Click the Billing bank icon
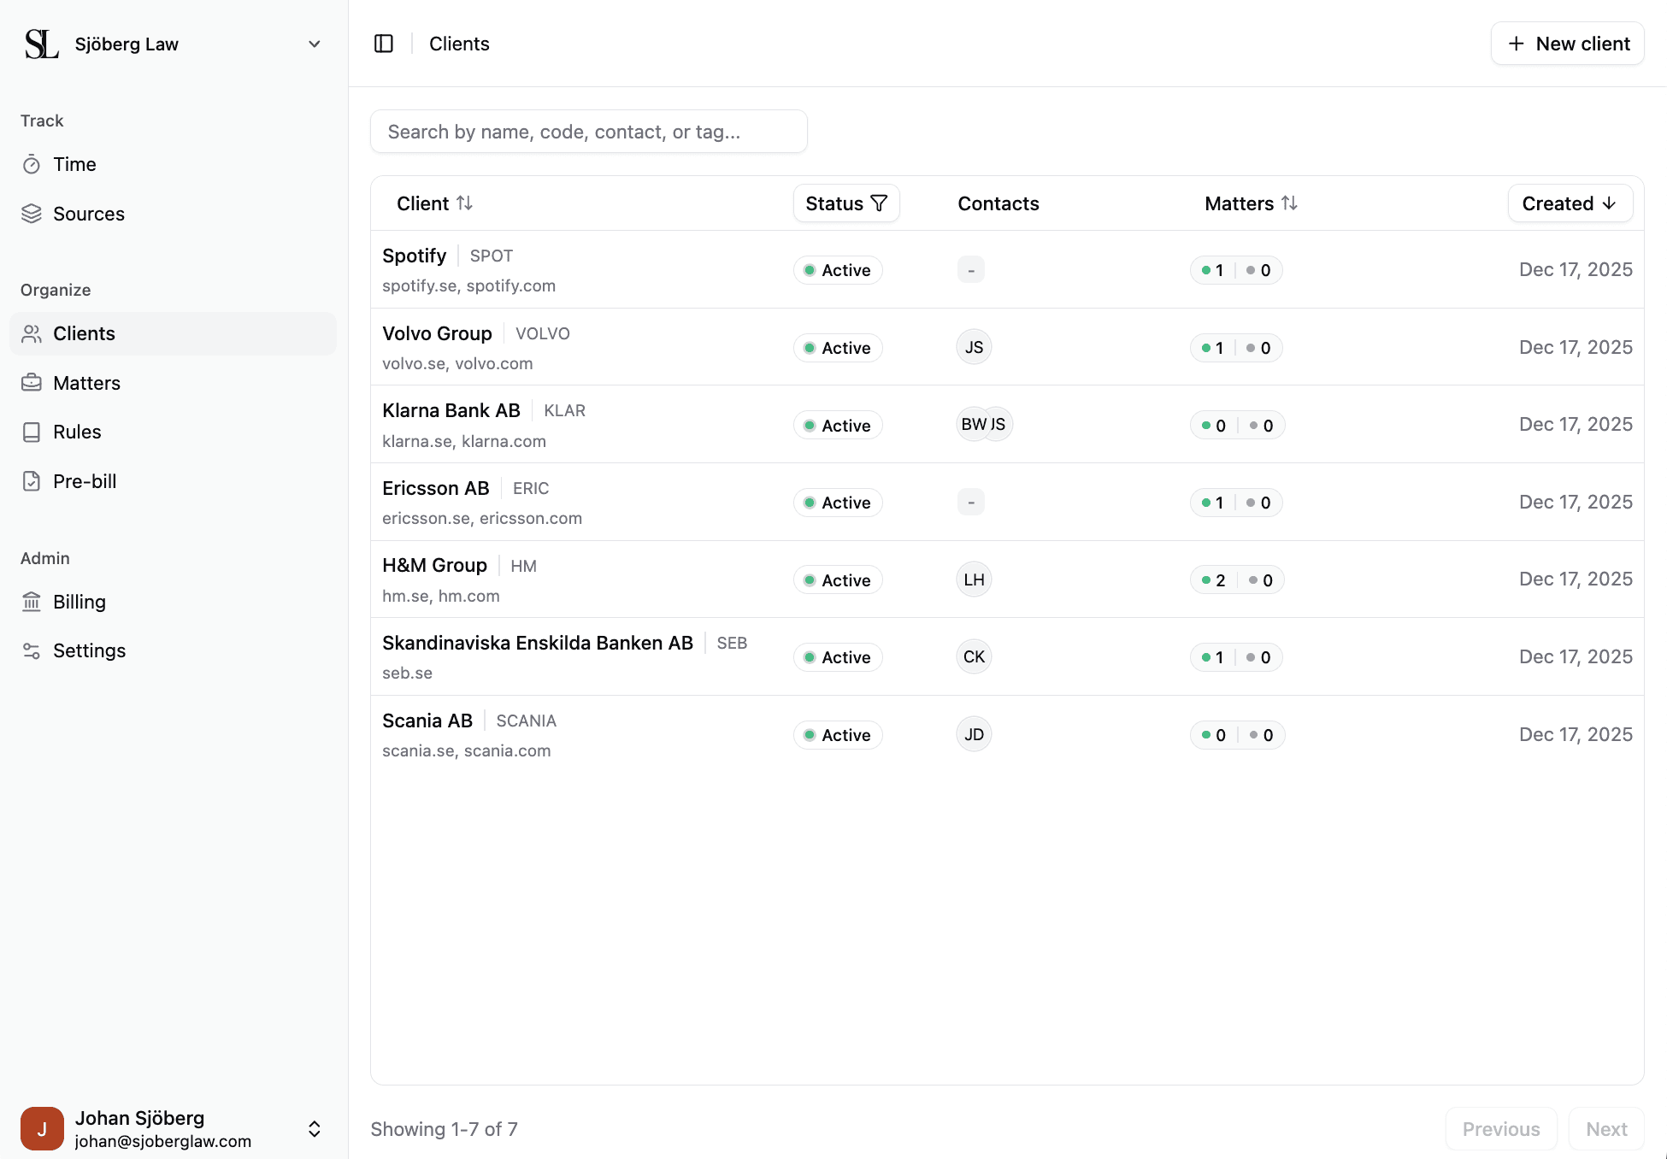The height and width of the screenshot is (1159, 1667). pyautogui.click(x=32, y=602)
